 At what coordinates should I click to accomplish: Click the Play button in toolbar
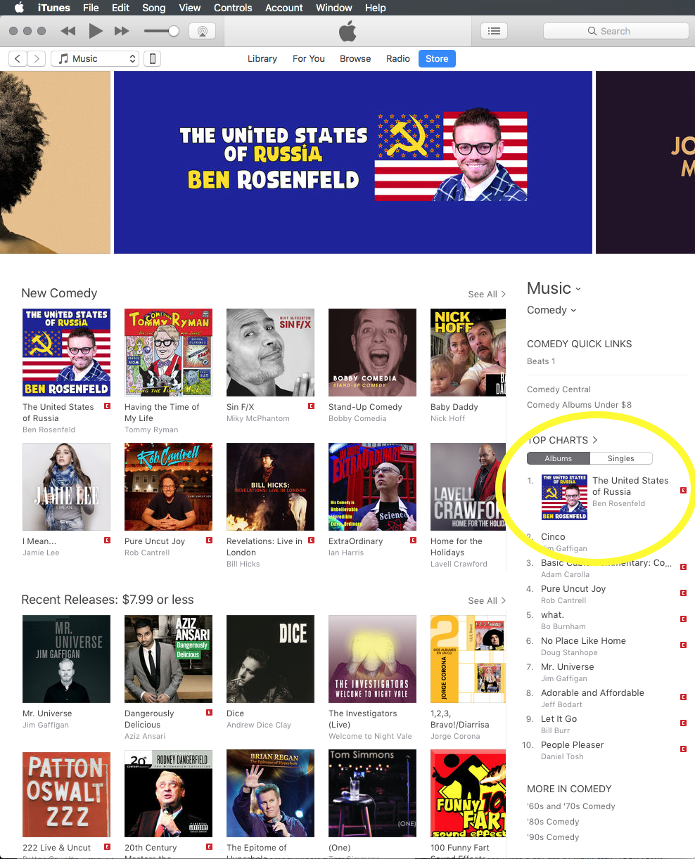96,31
